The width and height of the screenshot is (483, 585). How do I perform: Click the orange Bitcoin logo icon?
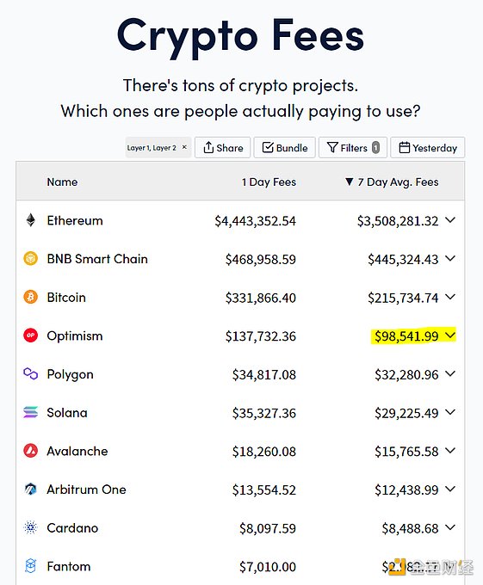[x=31, y=297]
